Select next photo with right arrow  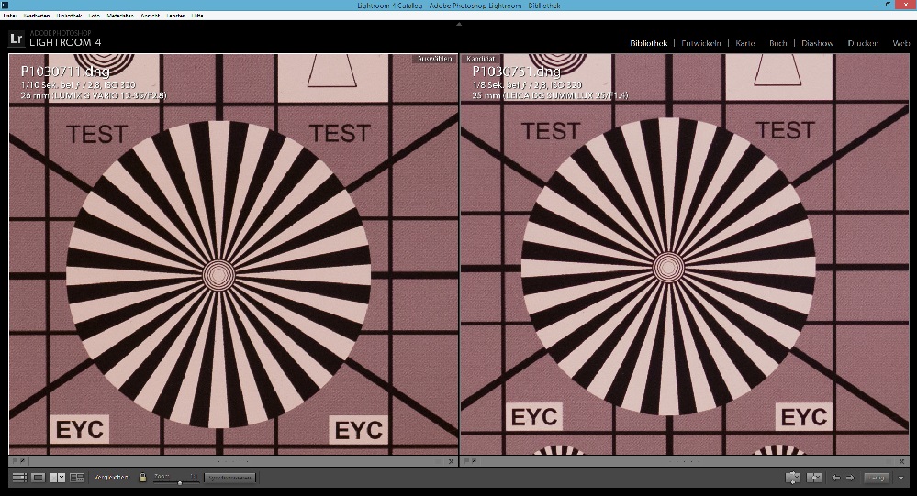[x=850, y=478]
